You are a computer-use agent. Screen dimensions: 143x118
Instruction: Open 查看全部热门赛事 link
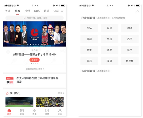pos(35,69)
